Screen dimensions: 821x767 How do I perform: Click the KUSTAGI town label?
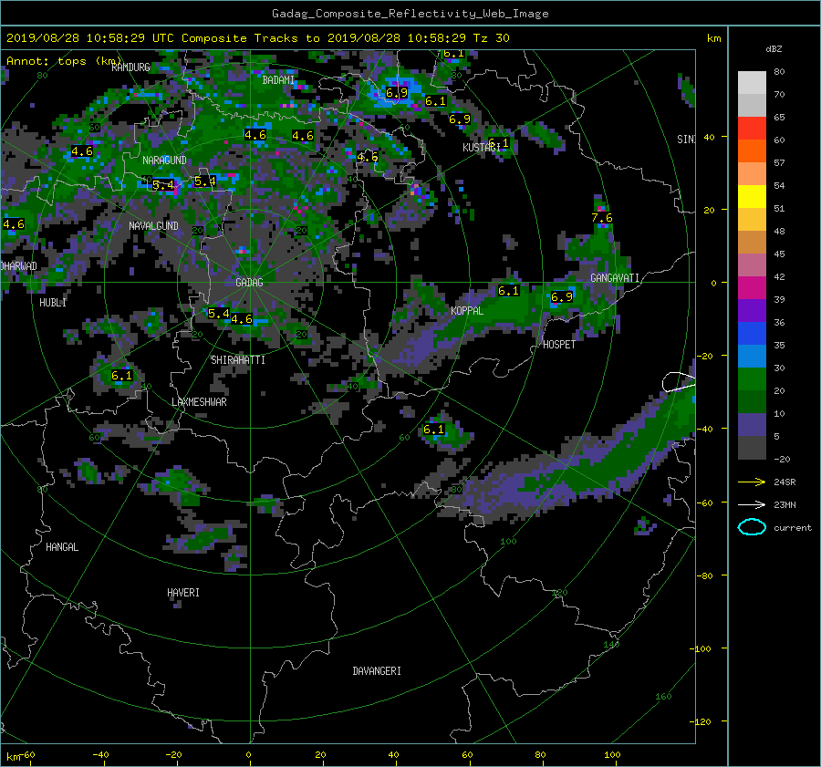(481, 148)
